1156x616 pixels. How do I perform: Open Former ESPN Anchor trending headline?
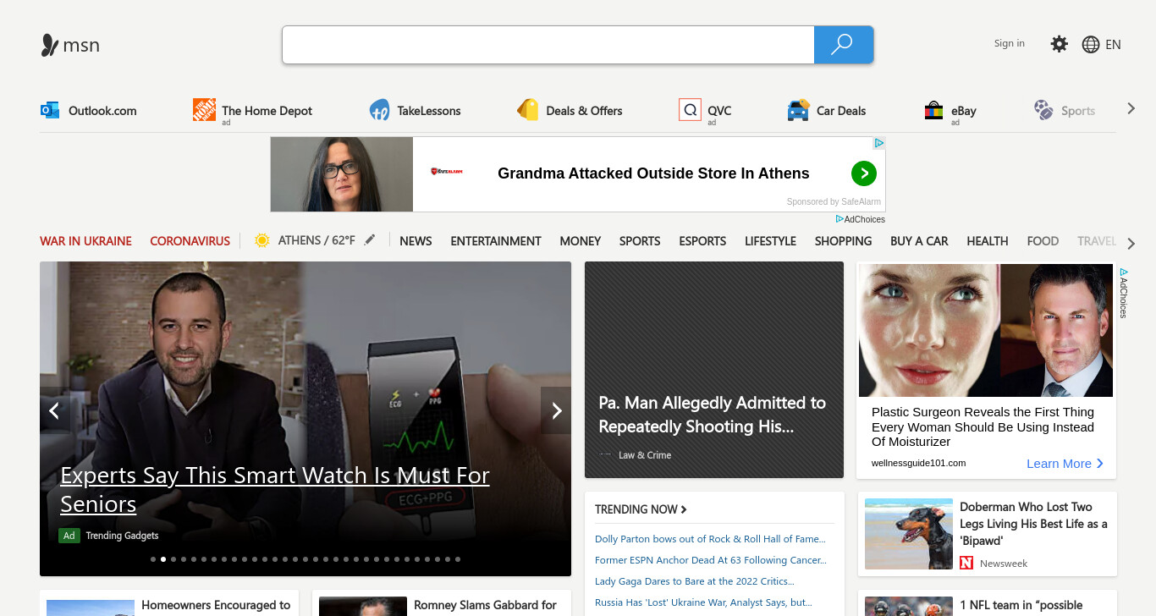point(711,560)
